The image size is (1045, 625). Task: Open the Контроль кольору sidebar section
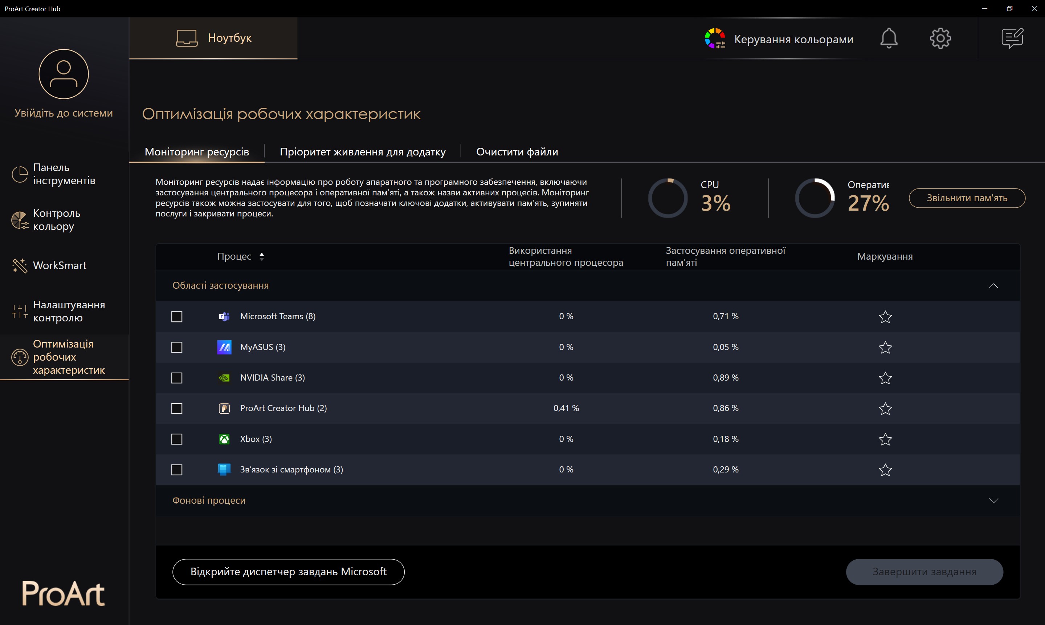[x=56, y=220]
